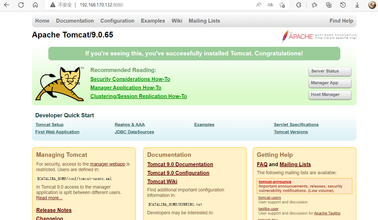378x220 pixels.
Task: Open the user profile avatar
Action: coord(372,5)
